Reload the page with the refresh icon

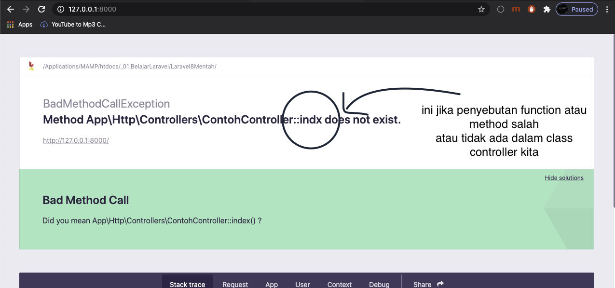(41, 9)
